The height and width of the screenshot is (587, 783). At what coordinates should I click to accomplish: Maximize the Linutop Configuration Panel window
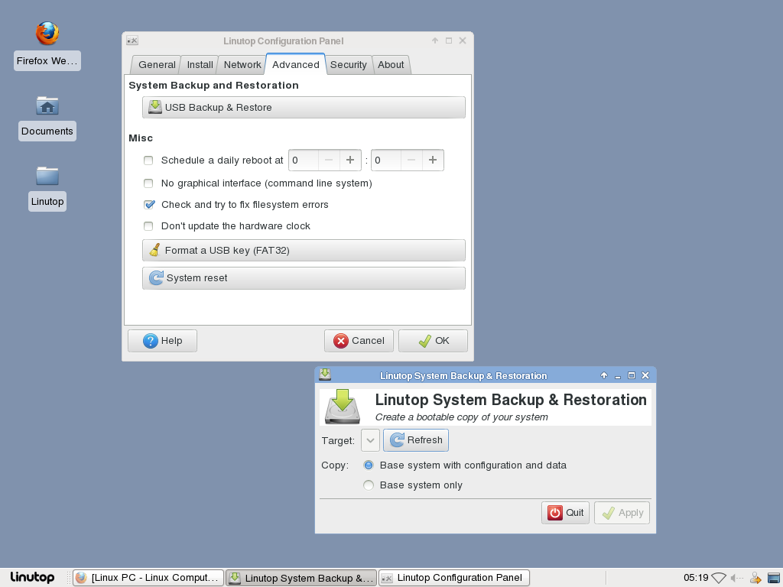[x=448, y=41]
